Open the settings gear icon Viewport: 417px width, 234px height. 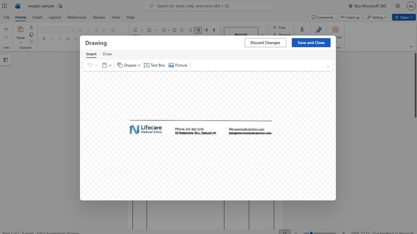pos(398,6)
